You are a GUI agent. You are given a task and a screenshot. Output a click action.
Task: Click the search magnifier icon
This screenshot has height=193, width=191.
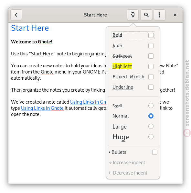146,15
